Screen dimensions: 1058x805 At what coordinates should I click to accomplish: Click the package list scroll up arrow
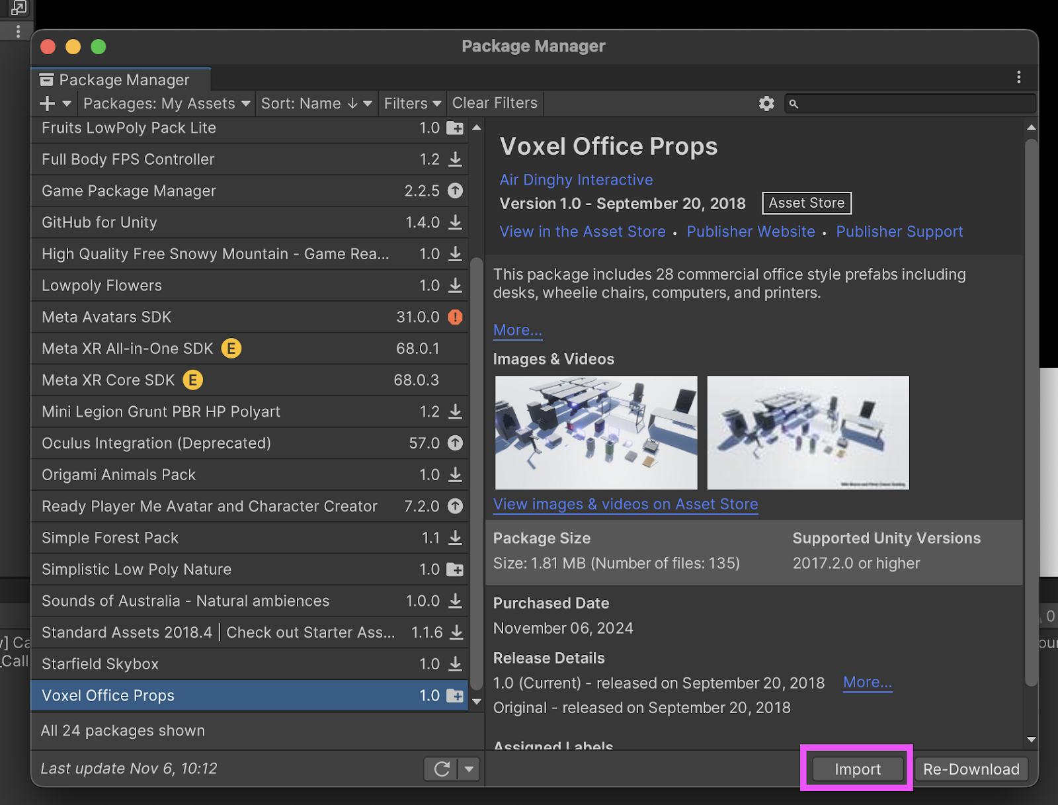tap(477, 128)
